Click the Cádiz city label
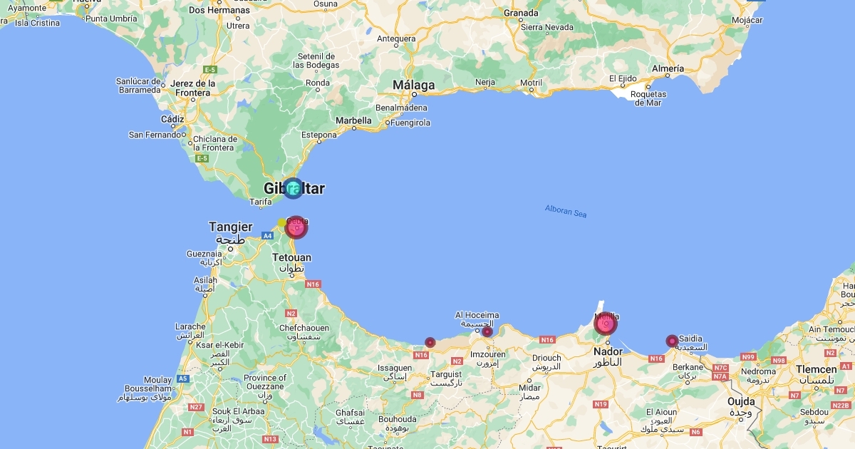 click(x=172, y=120)
